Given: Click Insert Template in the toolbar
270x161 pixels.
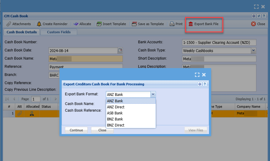Looking at the screenshot, I should tap(111, 24).
